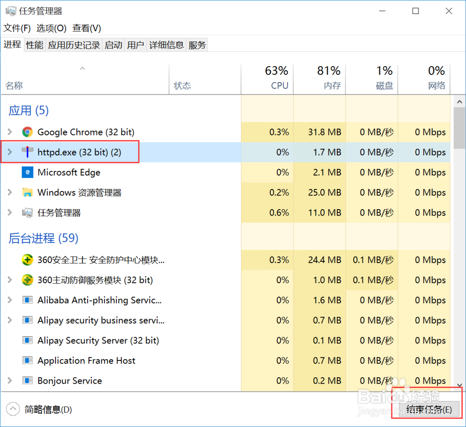Switch to the 详细信息 tab
This screenshot has height=427, width=466.
166,45
